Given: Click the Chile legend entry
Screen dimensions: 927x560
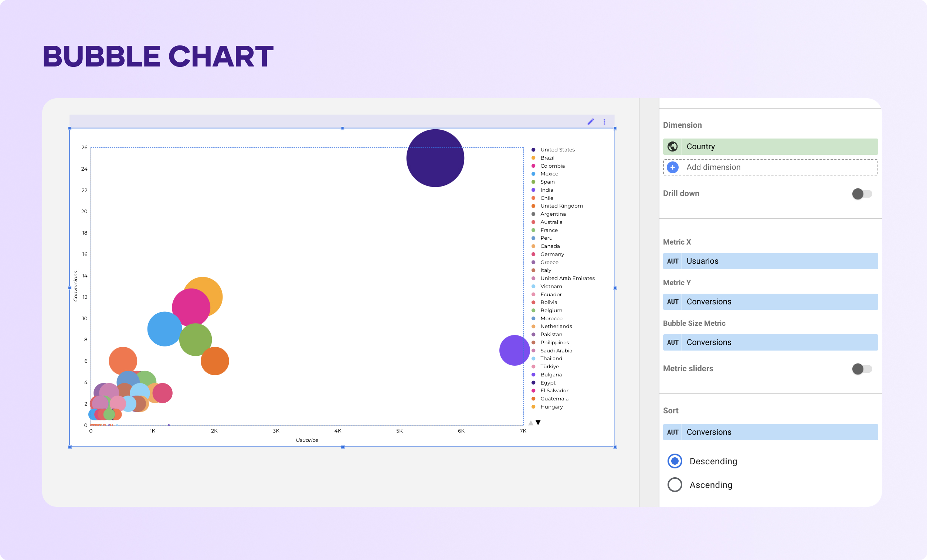Looking at the screenshot, I should [542, 198].
